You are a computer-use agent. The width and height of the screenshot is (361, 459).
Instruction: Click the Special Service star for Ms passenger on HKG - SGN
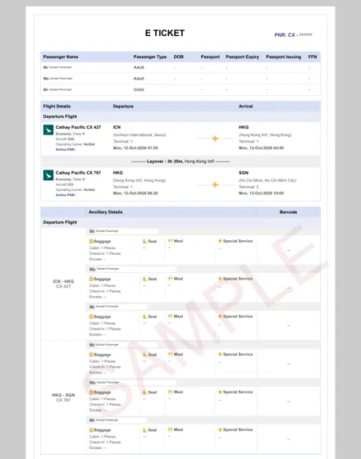click(x=220, y=392)
